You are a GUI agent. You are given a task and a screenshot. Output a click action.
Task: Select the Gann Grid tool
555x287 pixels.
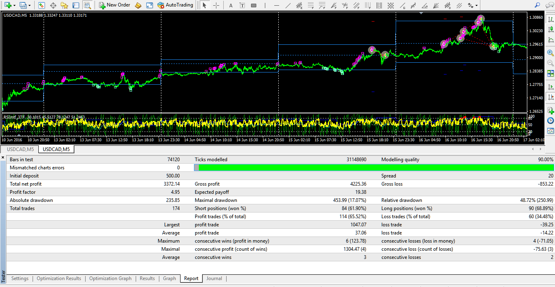(390, 5)
